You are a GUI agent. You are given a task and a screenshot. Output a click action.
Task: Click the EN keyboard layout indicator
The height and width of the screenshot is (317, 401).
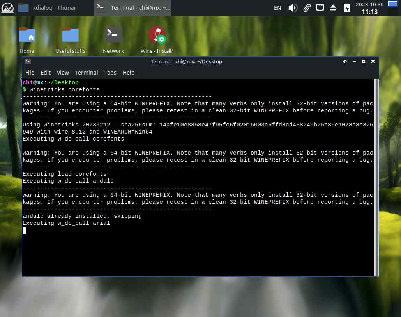277,8
